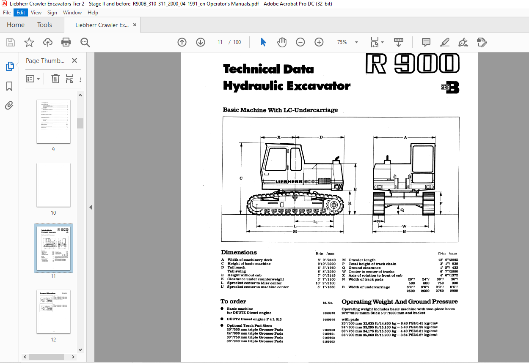Click the 'Technical Data' heading text

coord(268,69)
